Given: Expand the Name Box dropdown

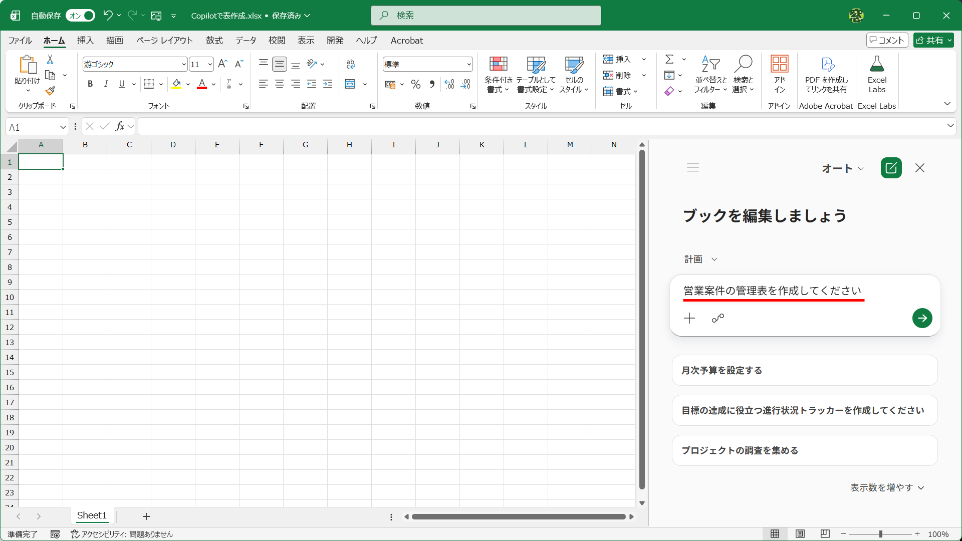Looking at the screenshot, I should (63, 127).
